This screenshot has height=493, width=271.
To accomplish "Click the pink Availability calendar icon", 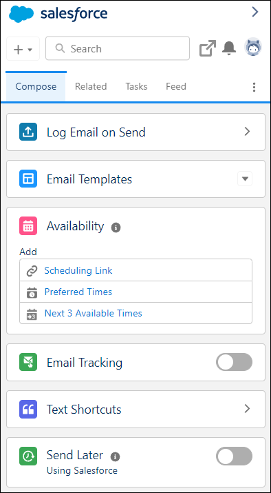I will coord(28,225).
